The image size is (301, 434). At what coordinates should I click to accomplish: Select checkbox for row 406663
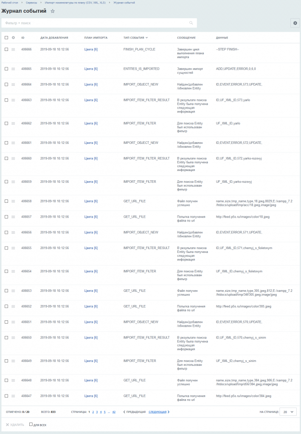(x=6, y=100)
